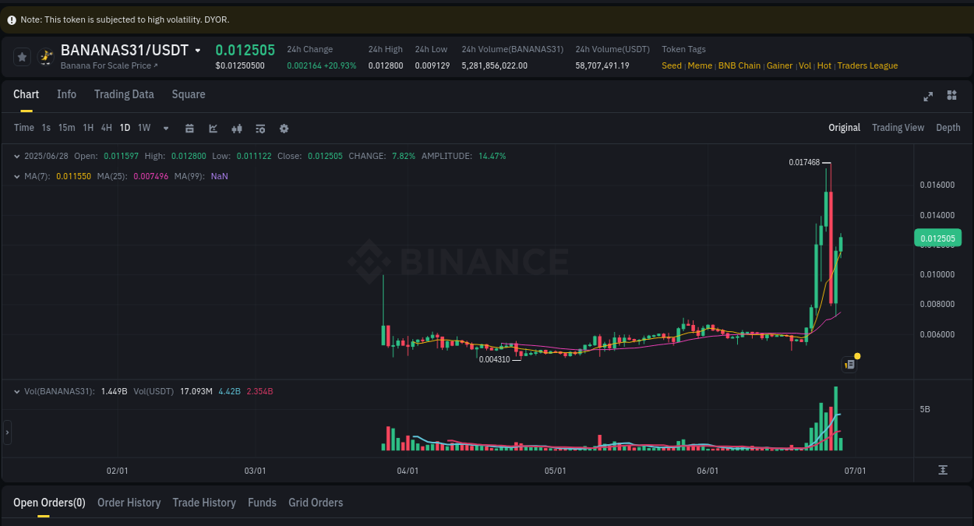Jump to latest candle with bottom-right arrow
Image resolution: width=974 pixels, height=526 pixels.
tap(942, 470)
